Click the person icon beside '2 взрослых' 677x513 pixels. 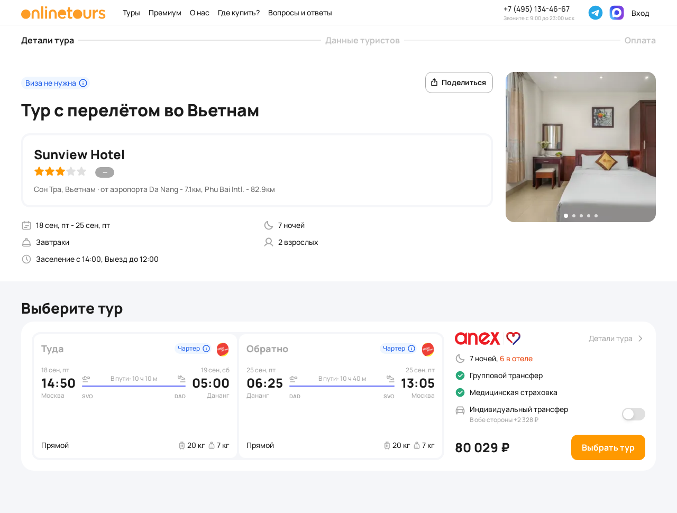(269, 242)
